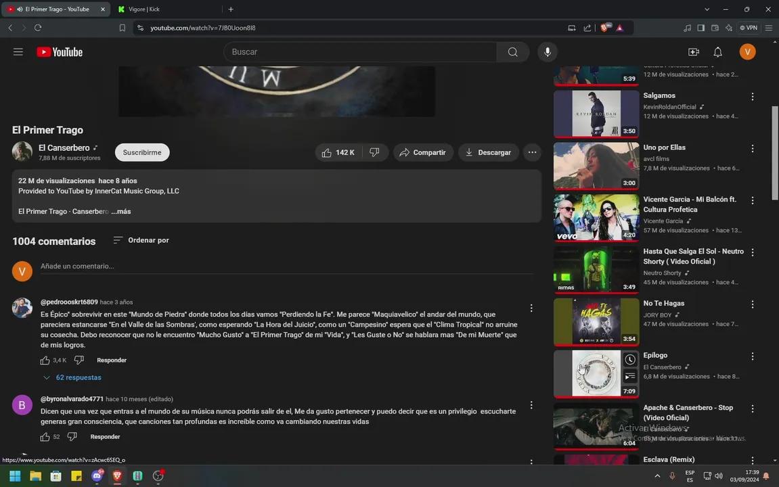Focus the Añade un comentario field
This screenshot has width=779, height=487.
tap(287, 266)
